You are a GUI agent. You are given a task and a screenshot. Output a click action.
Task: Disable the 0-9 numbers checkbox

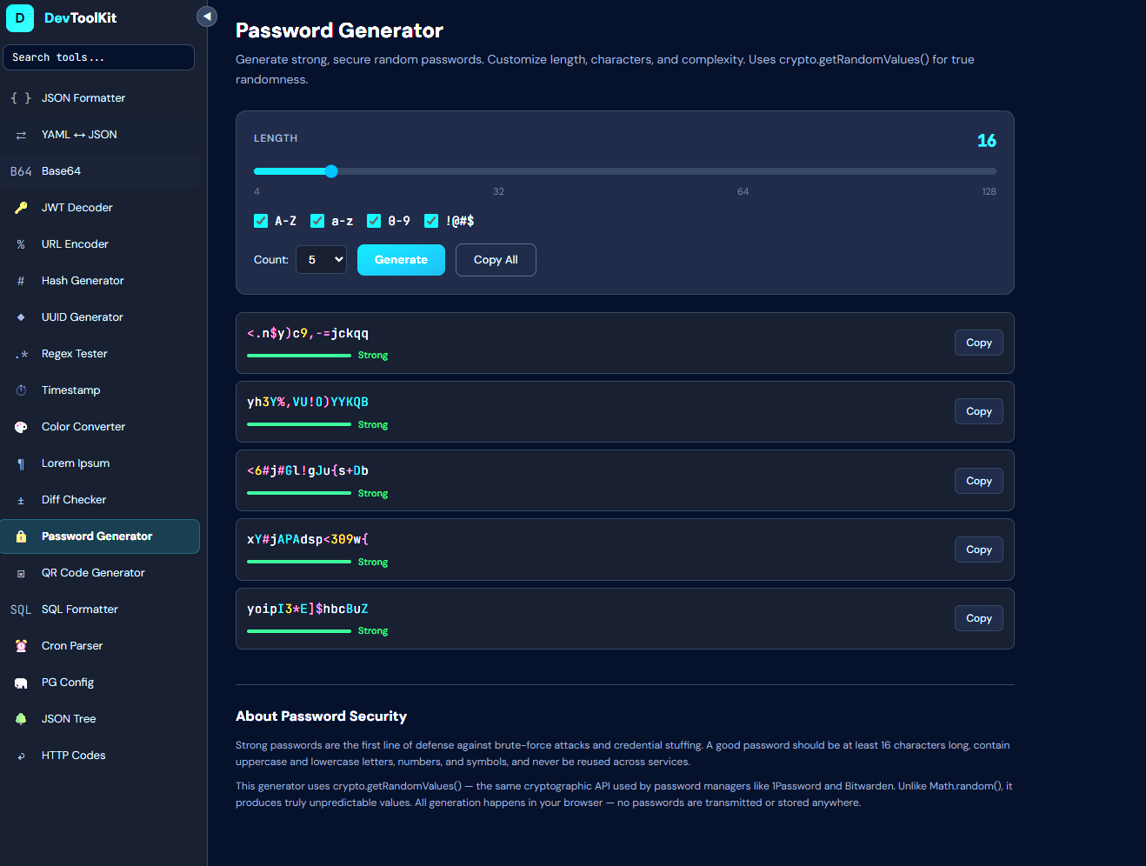[x=374, y=221]
